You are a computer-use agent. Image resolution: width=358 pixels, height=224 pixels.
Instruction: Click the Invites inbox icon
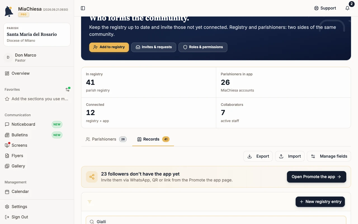pos(138,47)
